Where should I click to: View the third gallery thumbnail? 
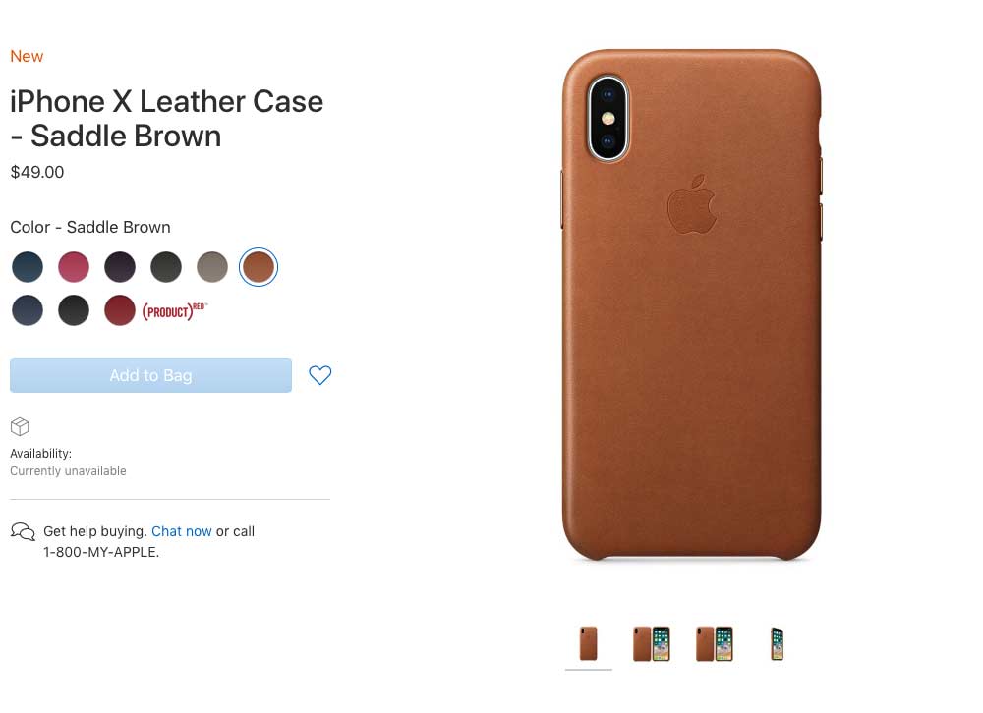714,643
